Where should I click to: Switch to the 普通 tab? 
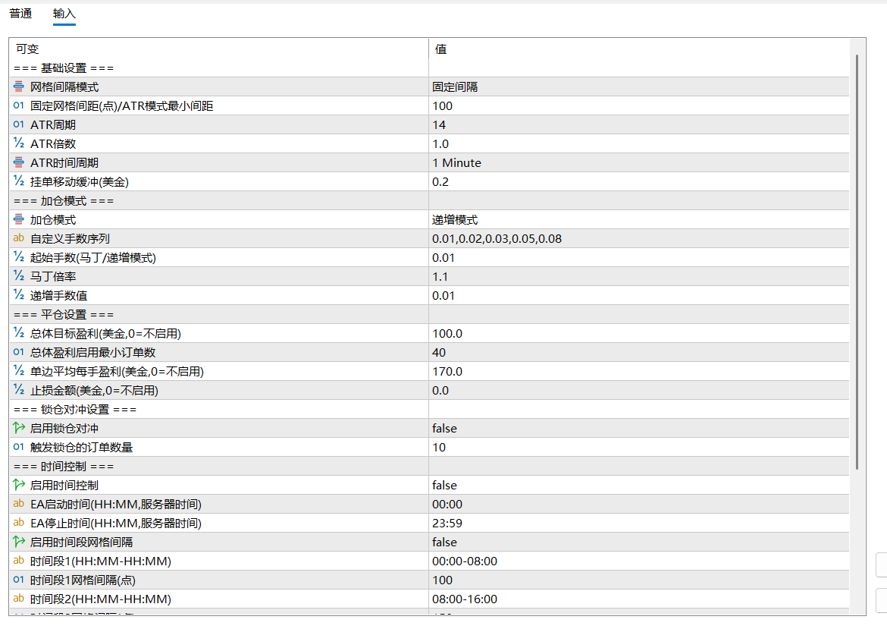pyautogui.click(x=21, y=14)
